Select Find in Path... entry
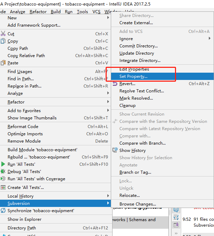The height and width of the screenshot is (236, 214). [55, 79]
